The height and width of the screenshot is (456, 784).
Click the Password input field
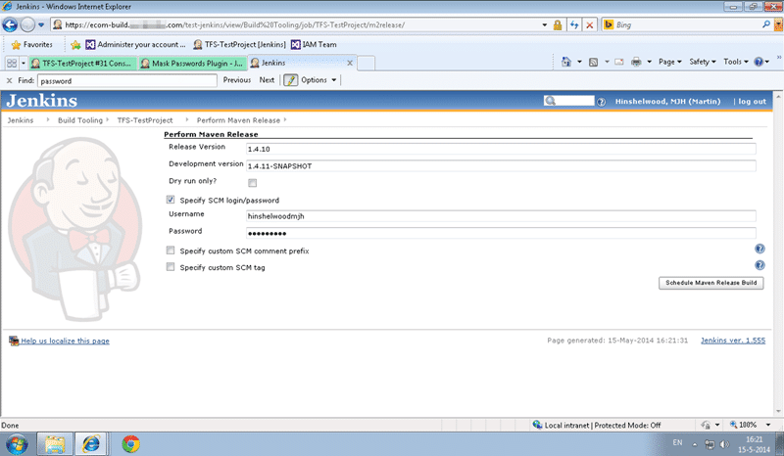point(501,233)
